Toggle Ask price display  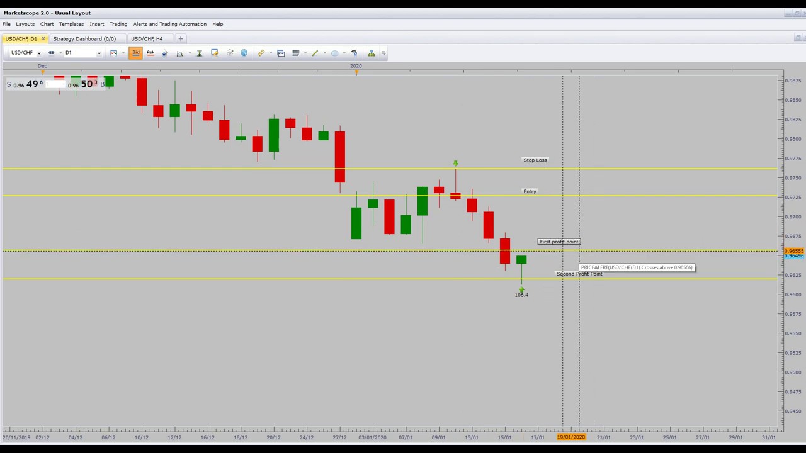[x=150, y=53]
